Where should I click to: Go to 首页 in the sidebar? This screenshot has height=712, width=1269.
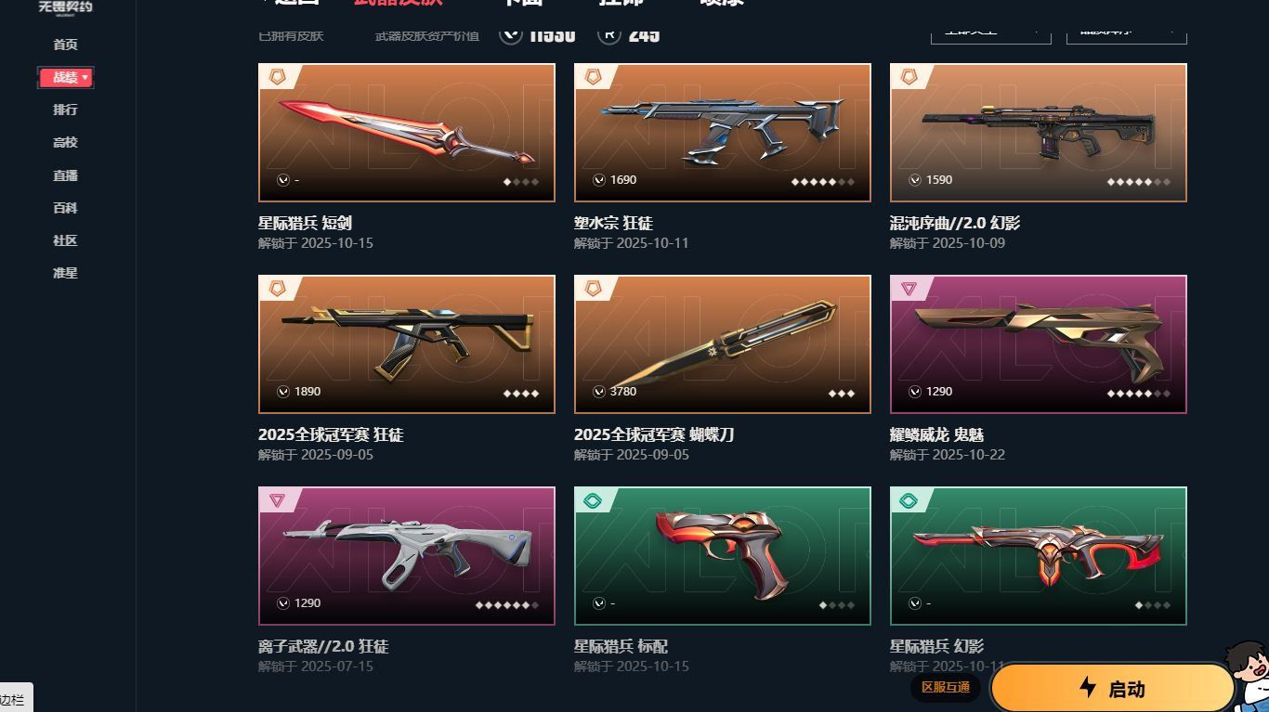(x=65, y=45)
